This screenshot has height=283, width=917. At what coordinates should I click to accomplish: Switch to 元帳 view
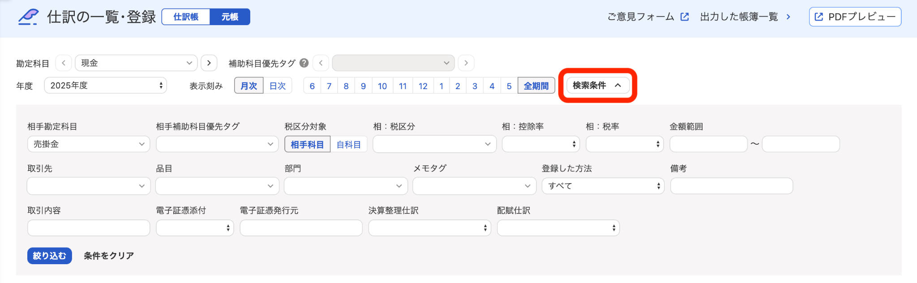point(230,17)
